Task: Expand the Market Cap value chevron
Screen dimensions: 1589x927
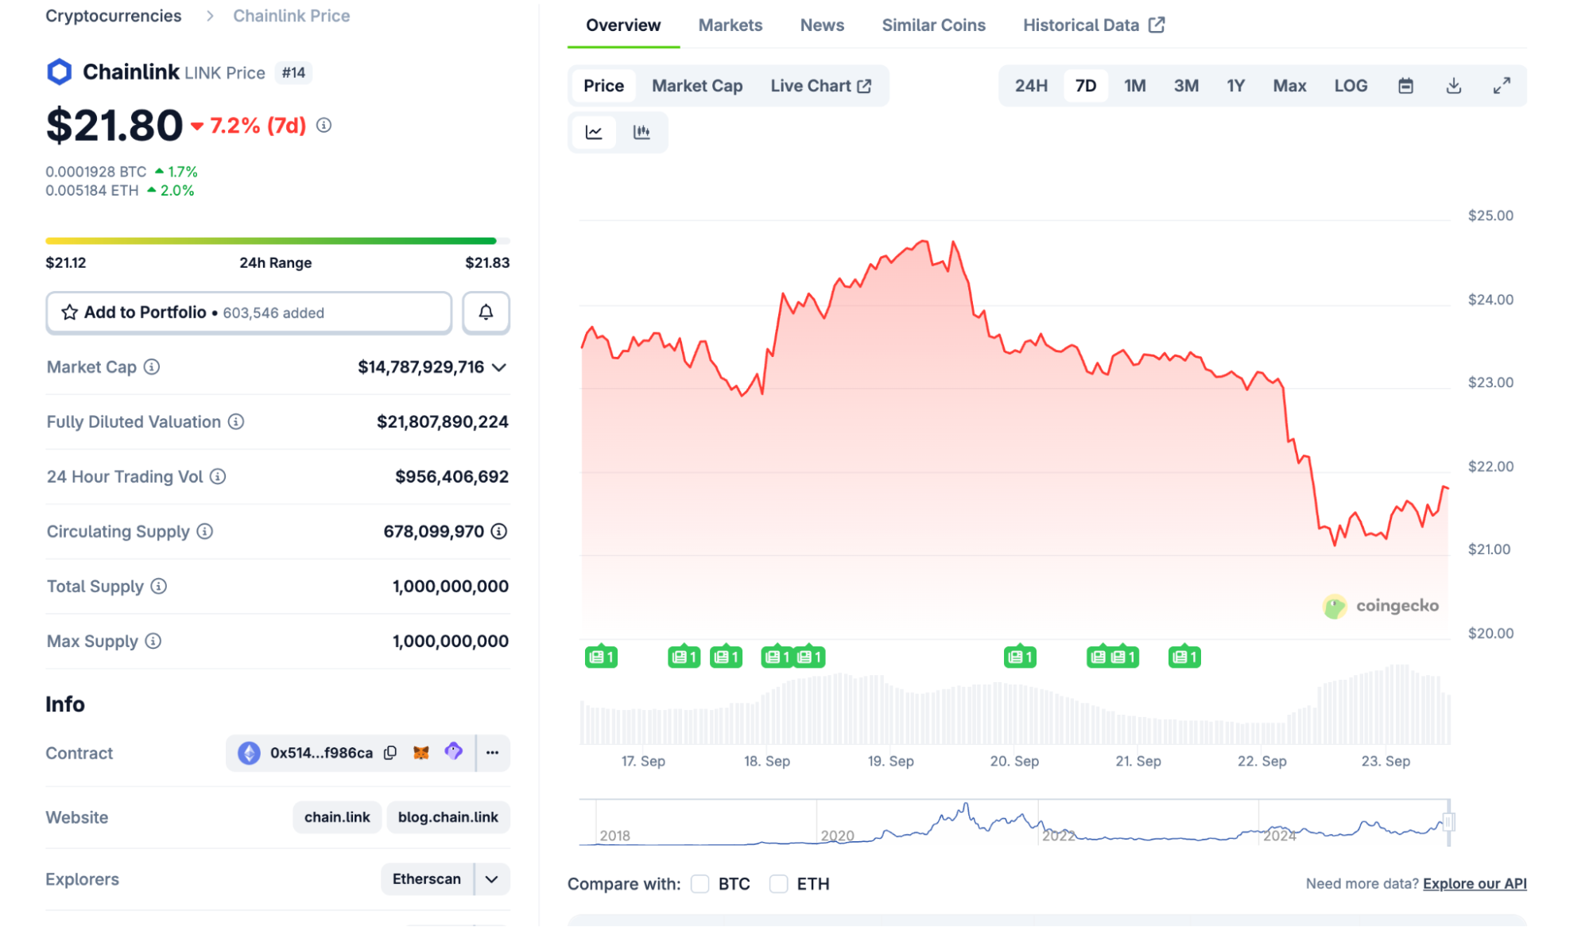Action: point(499,367)
